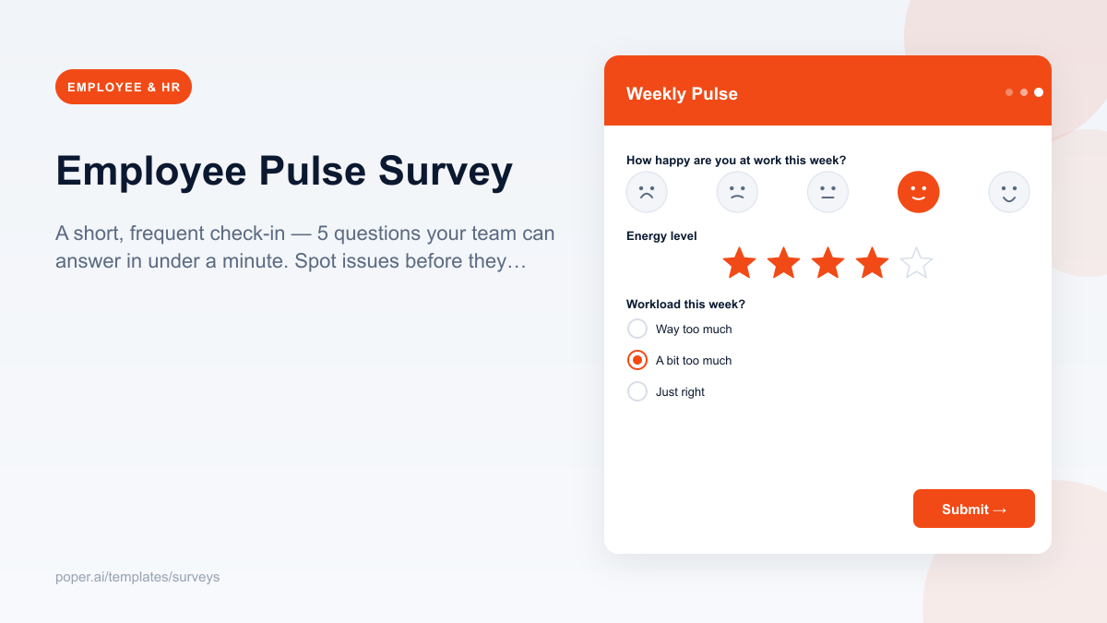This screenshot has height=623, width=1107.
Task: Select the slightly sad face emoji
Action: coord(737,192)
